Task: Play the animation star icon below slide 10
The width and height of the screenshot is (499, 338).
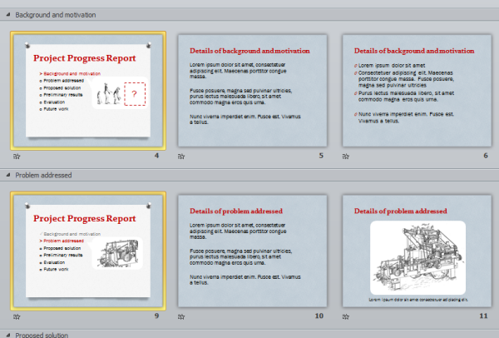Action: coord(180,316)
